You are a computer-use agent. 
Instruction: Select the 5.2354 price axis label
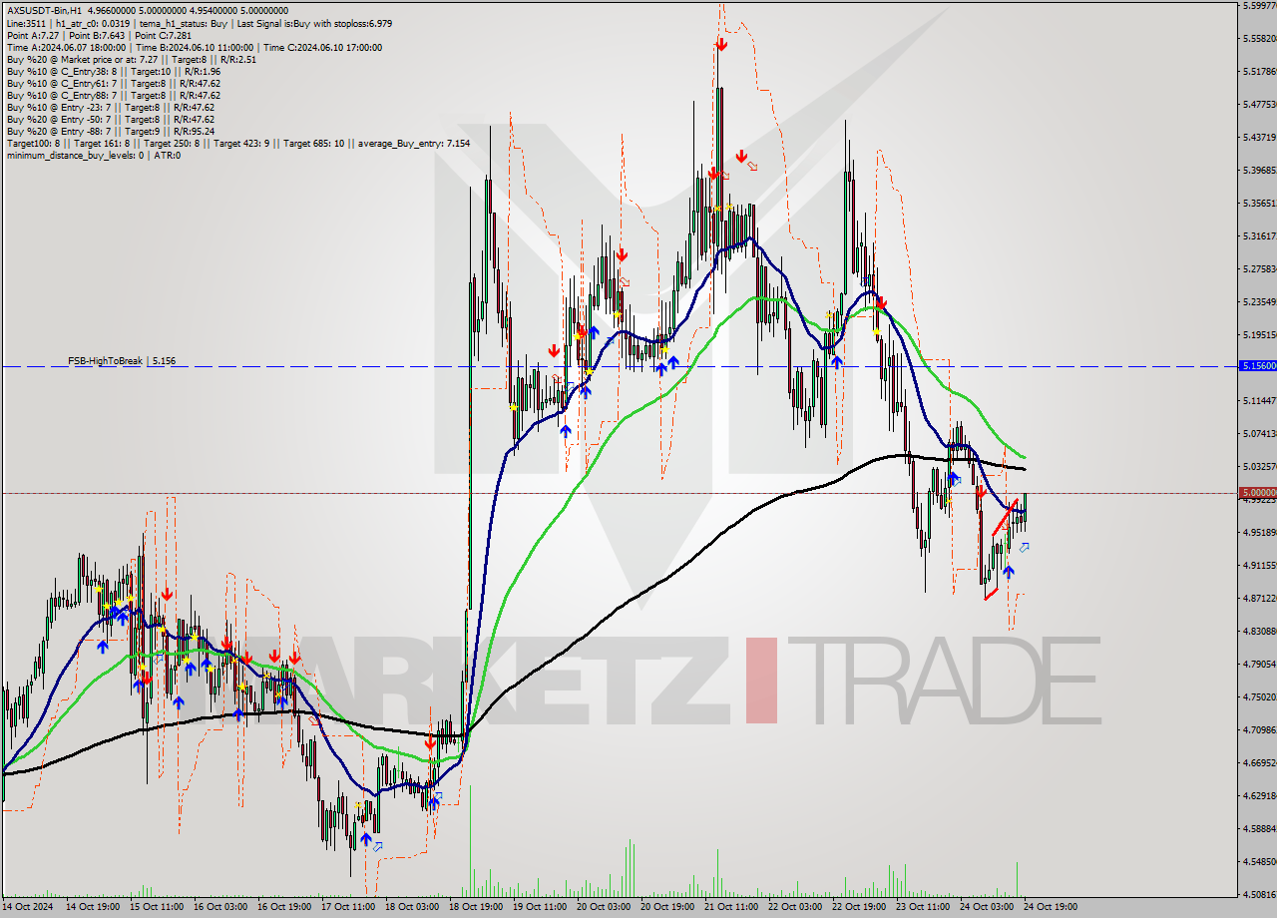coord(1259,302)
